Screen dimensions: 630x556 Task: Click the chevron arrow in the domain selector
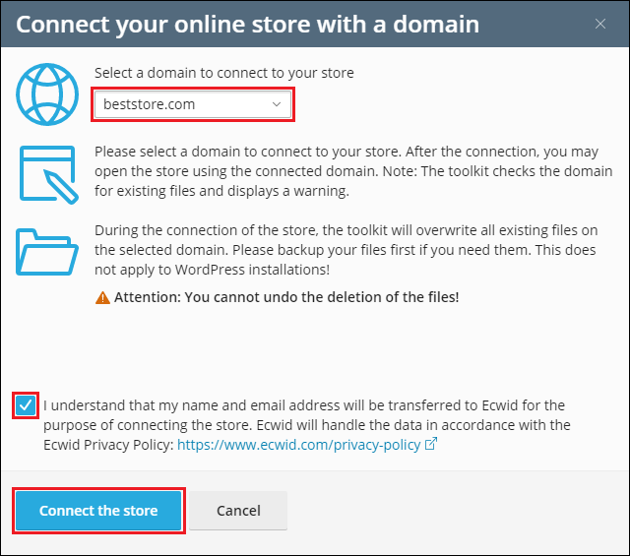[x=277, y=103]
